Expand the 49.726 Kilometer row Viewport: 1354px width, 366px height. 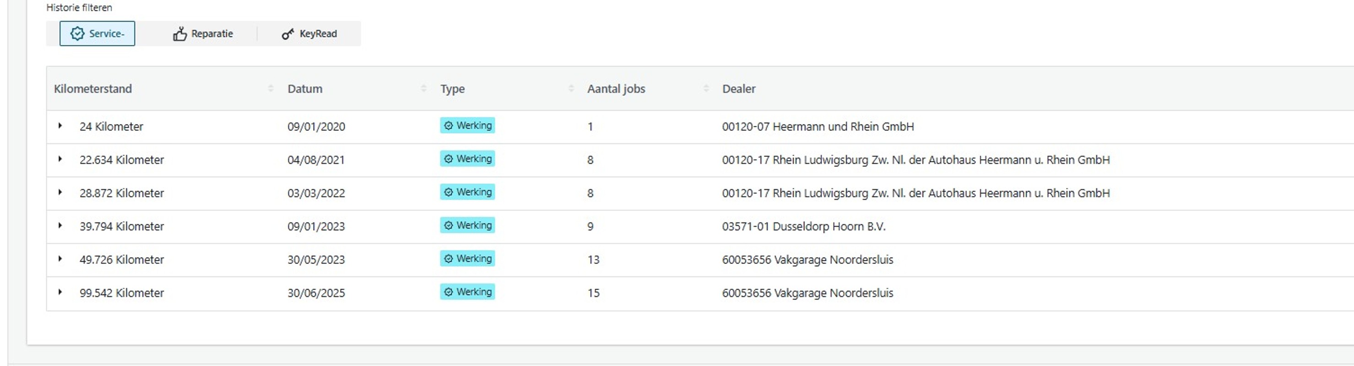click(60, 259)
